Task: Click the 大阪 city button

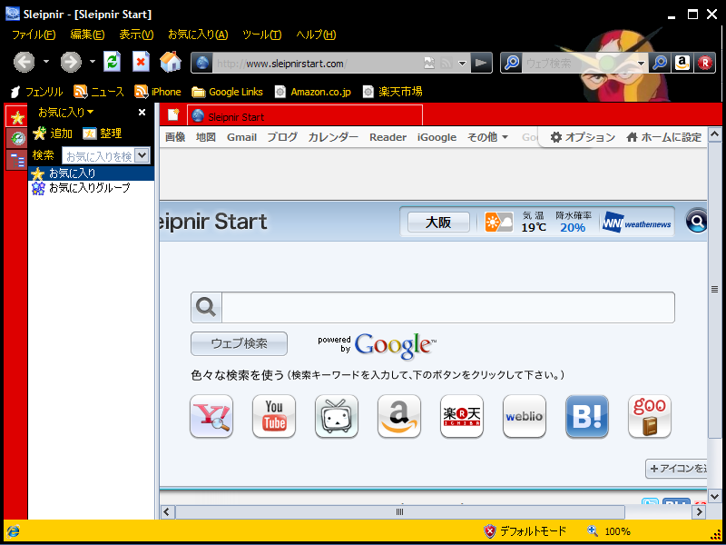Action: pos(438,222)
